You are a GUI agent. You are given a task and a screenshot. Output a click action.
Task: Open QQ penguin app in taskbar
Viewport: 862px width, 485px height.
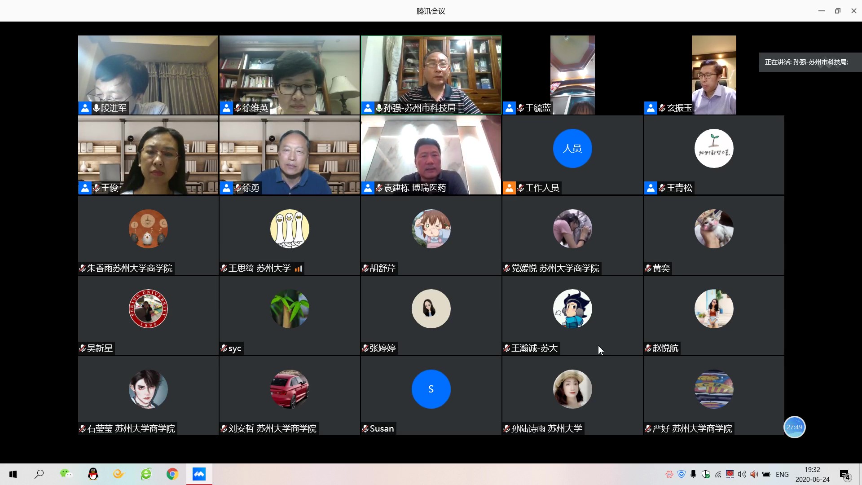click(x=93, y=474)
